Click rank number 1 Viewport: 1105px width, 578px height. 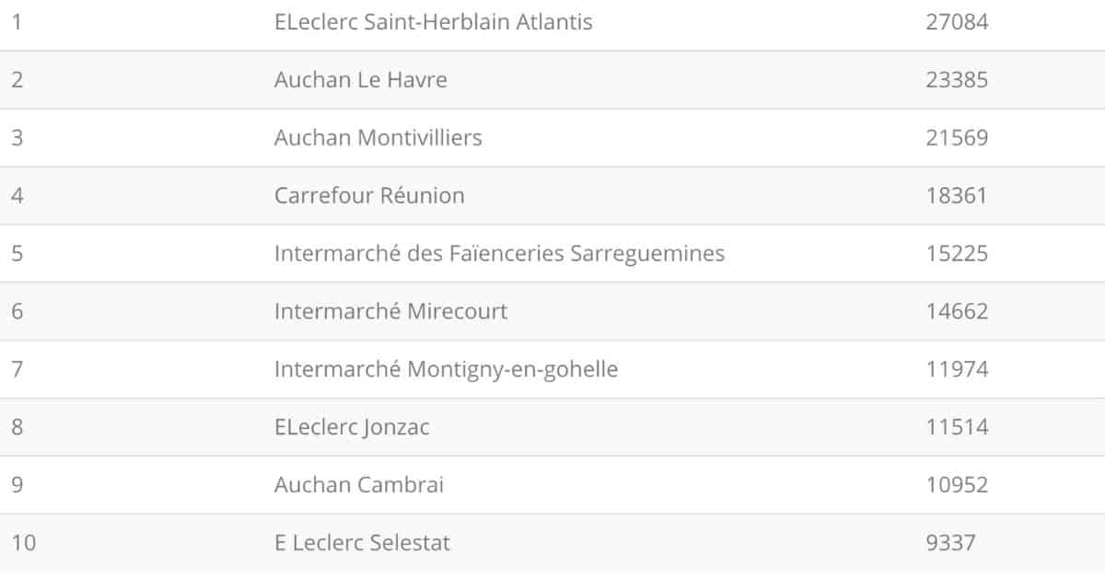coord(17,22)
